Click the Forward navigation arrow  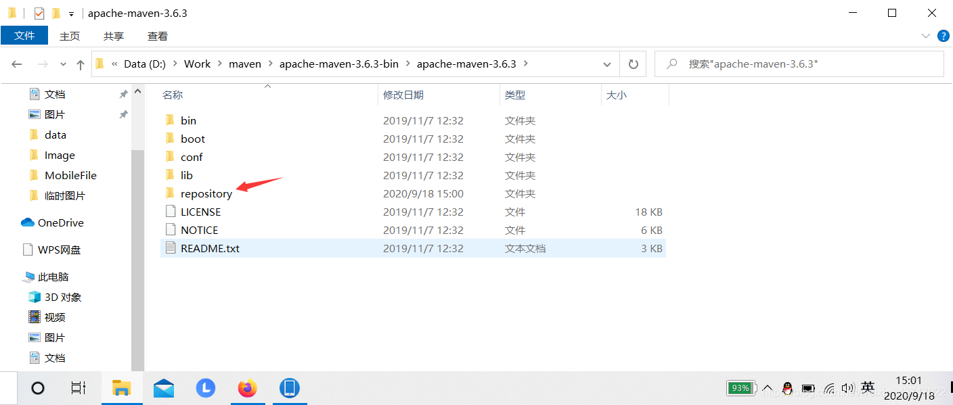coord(42,64)
